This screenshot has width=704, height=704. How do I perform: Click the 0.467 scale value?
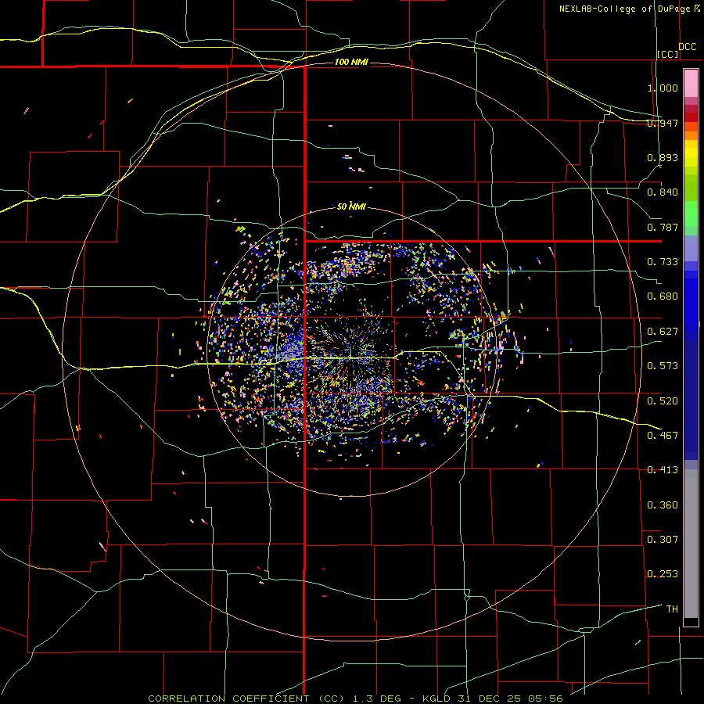[663, 436]
